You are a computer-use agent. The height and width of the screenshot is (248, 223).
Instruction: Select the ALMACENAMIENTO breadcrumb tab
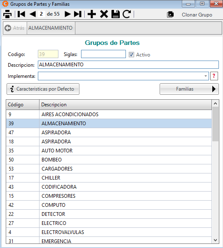coord(51,28)
